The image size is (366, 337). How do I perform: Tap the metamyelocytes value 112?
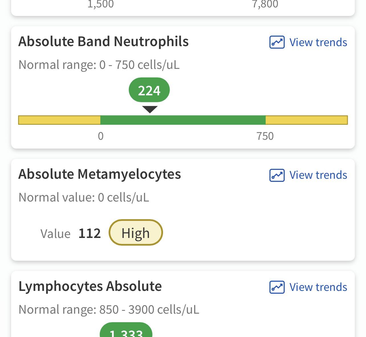90,233
